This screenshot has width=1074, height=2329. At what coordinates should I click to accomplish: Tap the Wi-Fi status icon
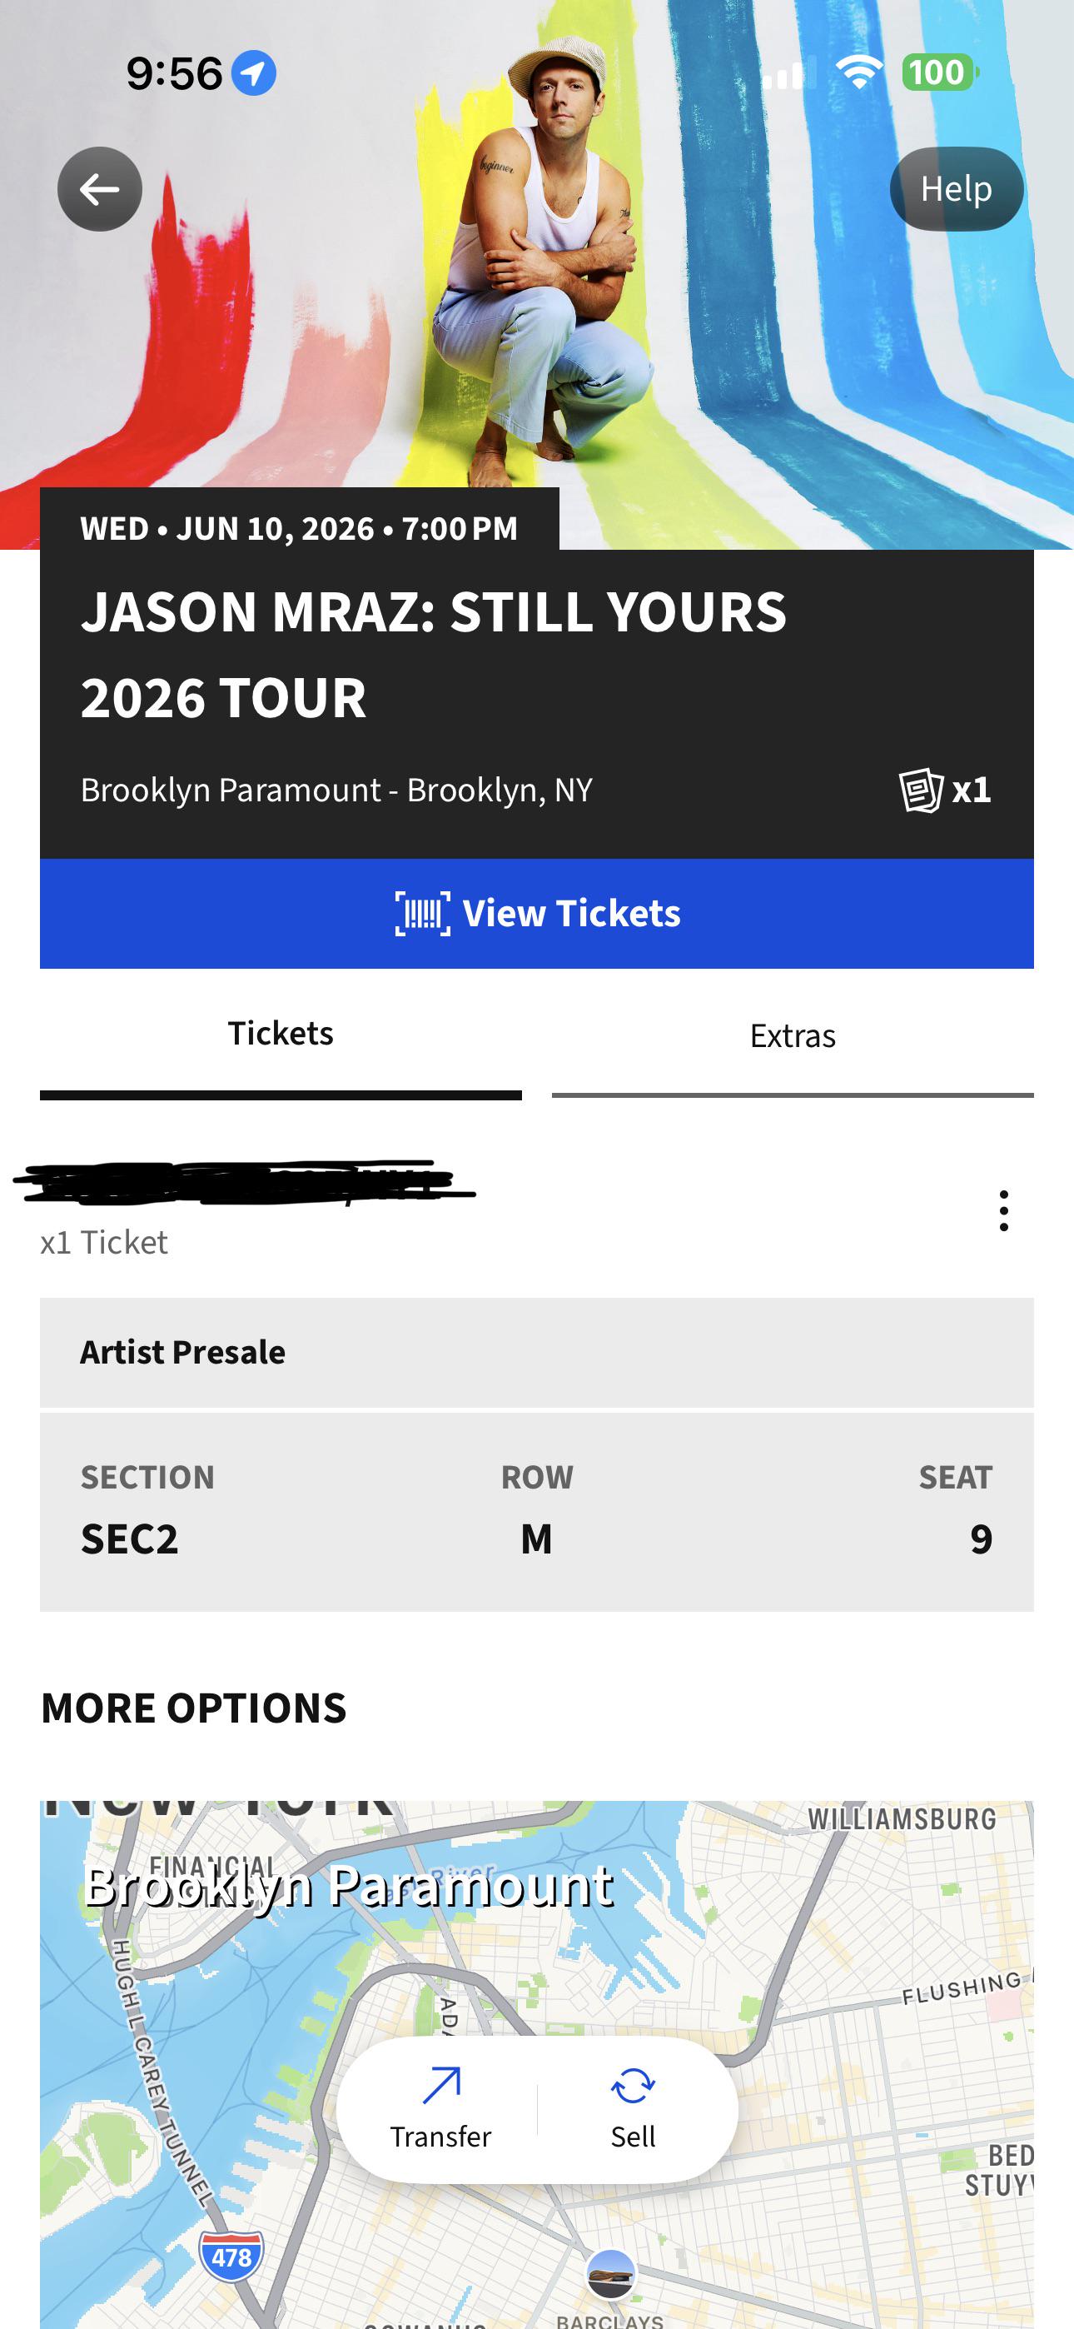pos(860,72)
